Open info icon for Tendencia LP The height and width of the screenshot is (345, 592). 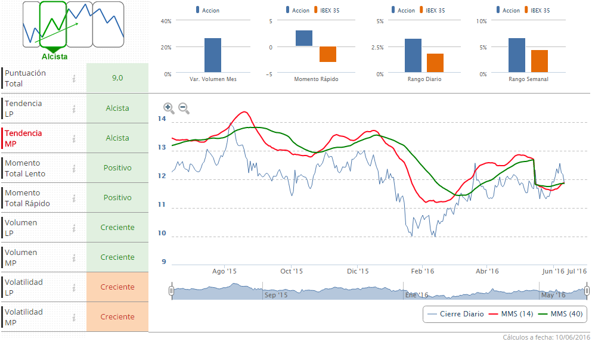pyautogui.click(x=74, y=108)
